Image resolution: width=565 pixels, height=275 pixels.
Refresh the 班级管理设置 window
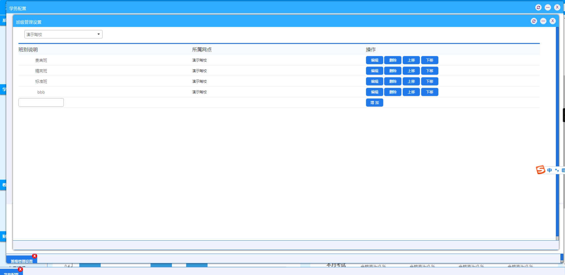coord(534,21)
